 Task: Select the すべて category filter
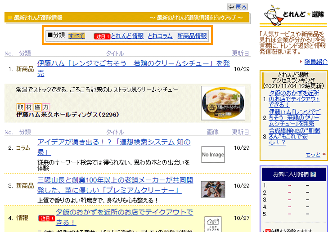coord(76,36)
